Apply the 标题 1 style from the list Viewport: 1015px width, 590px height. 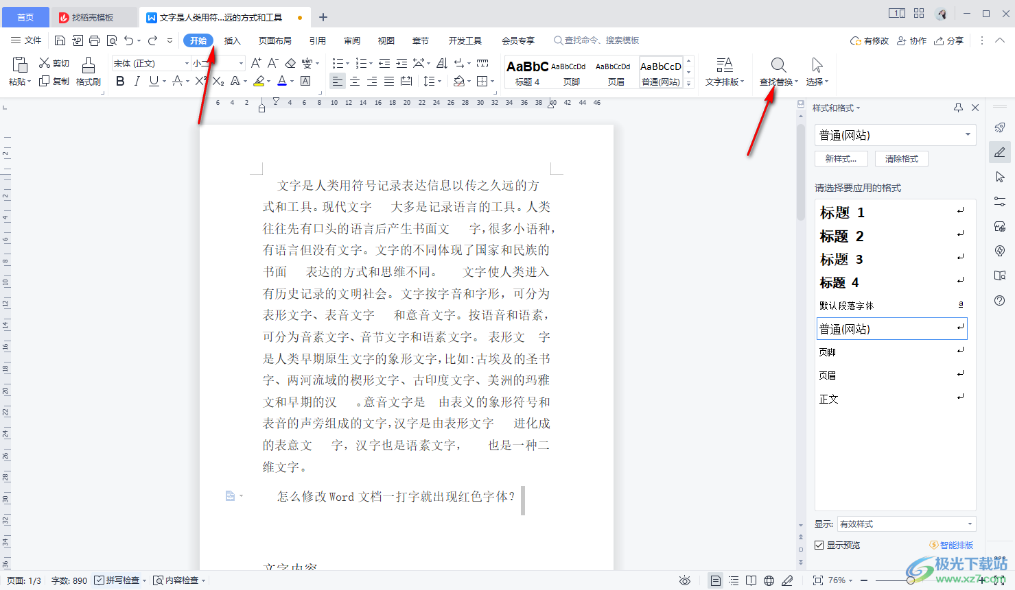pyautogui.click(x=891, y=212)
